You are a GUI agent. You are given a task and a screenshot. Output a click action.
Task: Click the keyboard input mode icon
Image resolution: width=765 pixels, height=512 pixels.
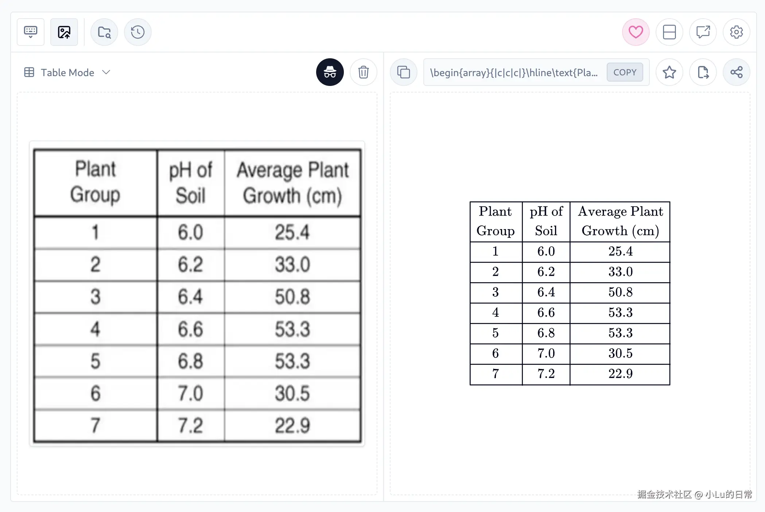31,32
